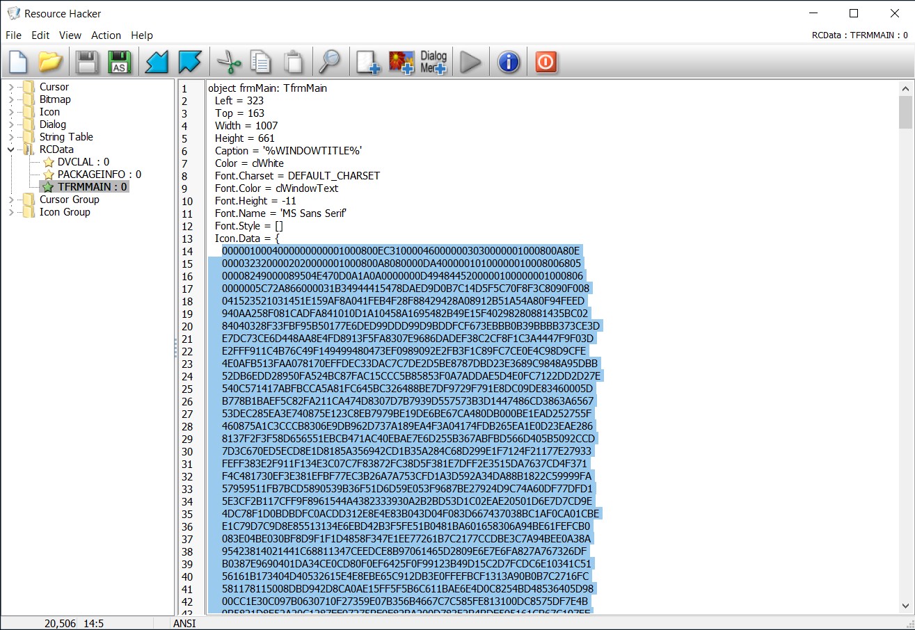
Task: Expand the Icon Group tree node
Action: pos(11,212)
